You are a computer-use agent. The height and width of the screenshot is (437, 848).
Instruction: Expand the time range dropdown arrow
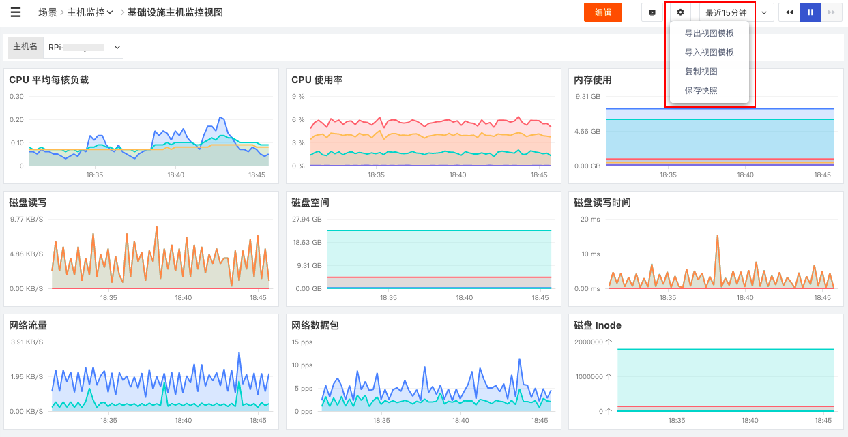click(x=764, y=12)
